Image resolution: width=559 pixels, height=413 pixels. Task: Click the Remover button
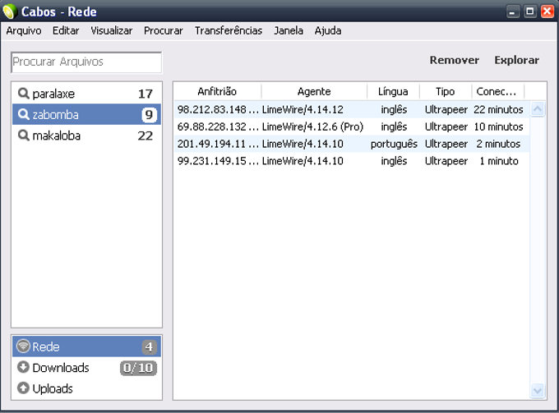coord(454,60)
